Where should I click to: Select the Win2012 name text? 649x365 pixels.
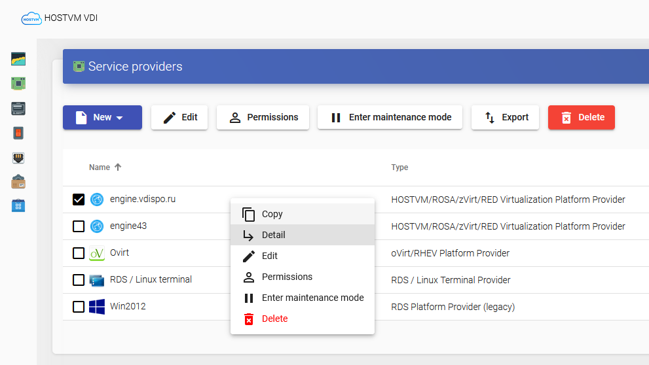[128, 306]
